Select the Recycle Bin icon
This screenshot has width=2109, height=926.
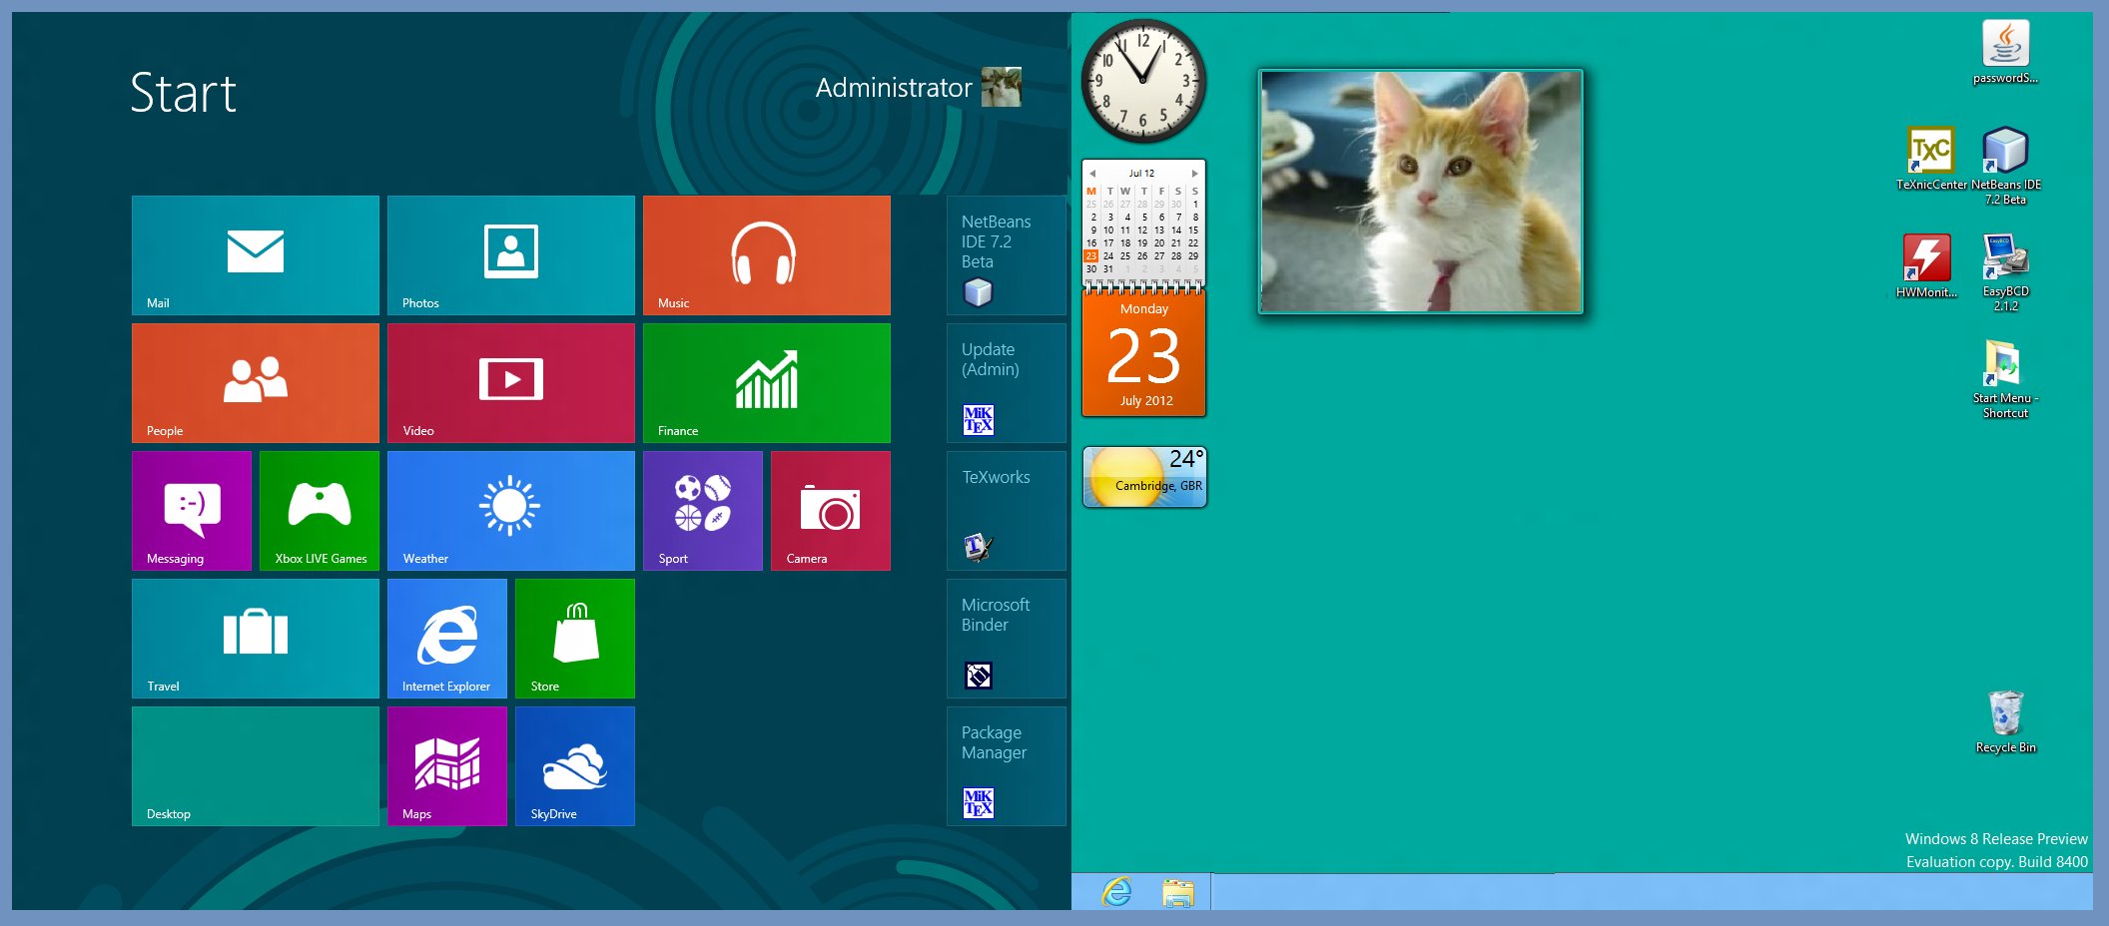[x=2005, y=722]
